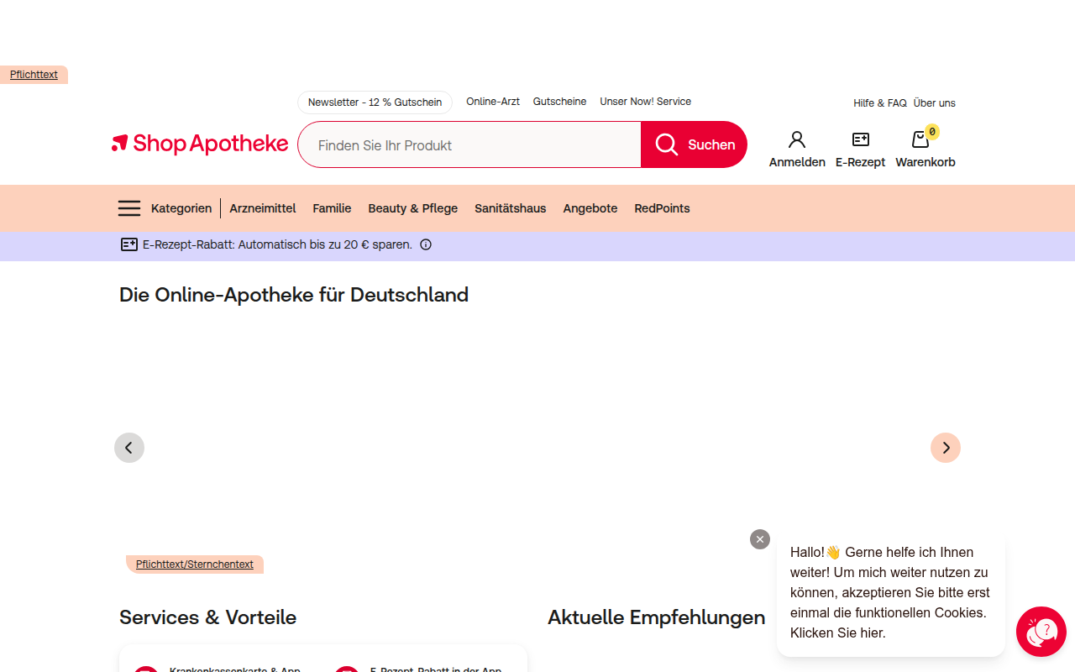Open the Anmelden account icon

797,150
